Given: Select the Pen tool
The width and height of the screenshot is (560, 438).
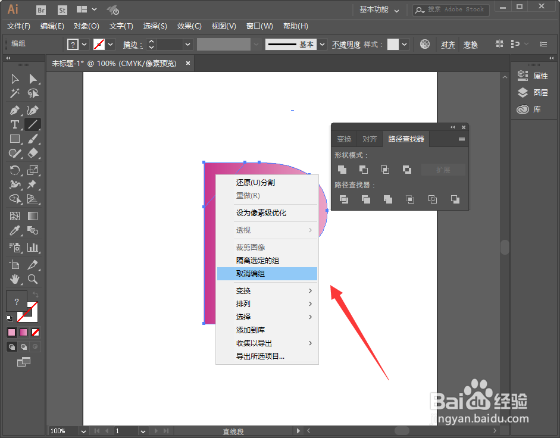Looking at the screenshot, I should click(x=15, y=111).
